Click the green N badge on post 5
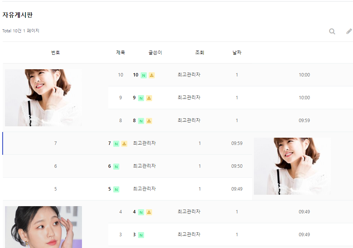Image resolution: width=353 pixels, height=248 pixels. (x=116, y=189)
